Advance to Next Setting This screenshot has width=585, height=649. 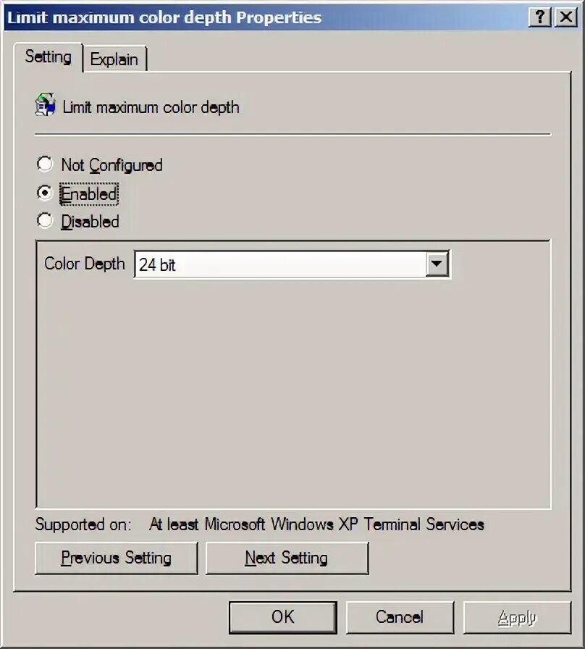[x=287, y=558]
